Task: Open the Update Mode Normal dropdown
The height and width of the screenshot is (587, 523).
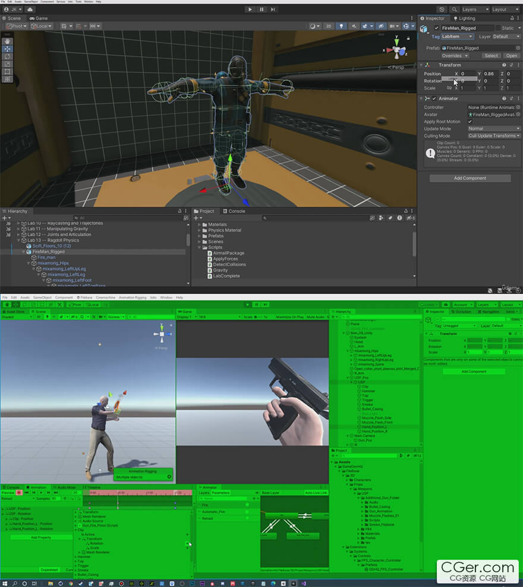Action: pyautogui.click(x=494, y=129)
